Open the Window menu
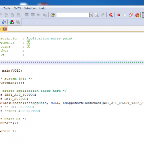 (x=30, y=8)
